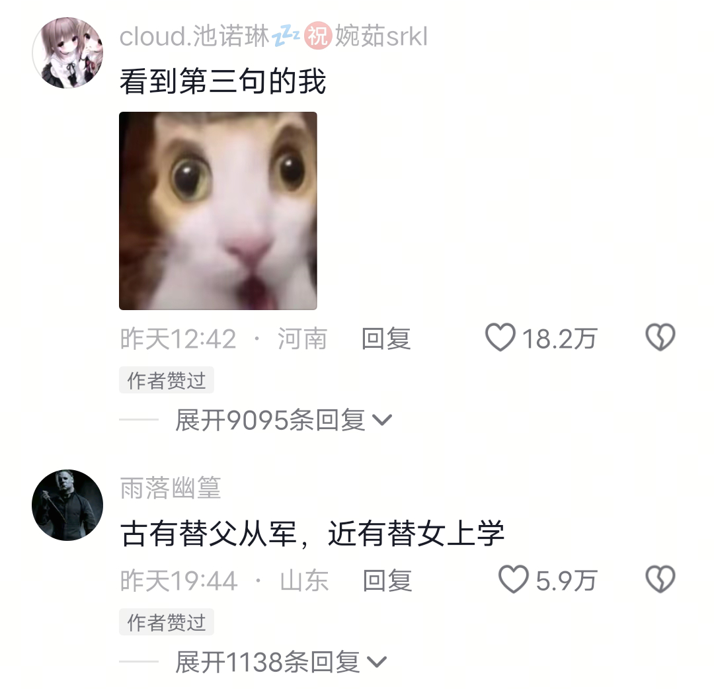
Task: Tap 作者赞过 tag under second comment
Action: pos(166,622)
